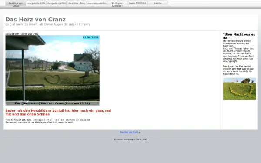Open the 'Das Herz - Blog' tab
The image size is (261, 163).
tap(77, 3)
